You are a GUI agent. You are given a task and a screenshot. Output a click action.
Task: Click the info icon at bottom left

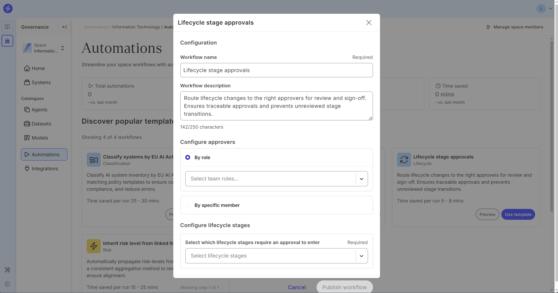(x=7, y=284)
